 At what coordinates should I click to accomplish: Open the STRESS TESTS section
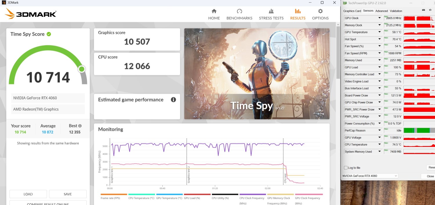pyautogui.click(x=271, y=14)
